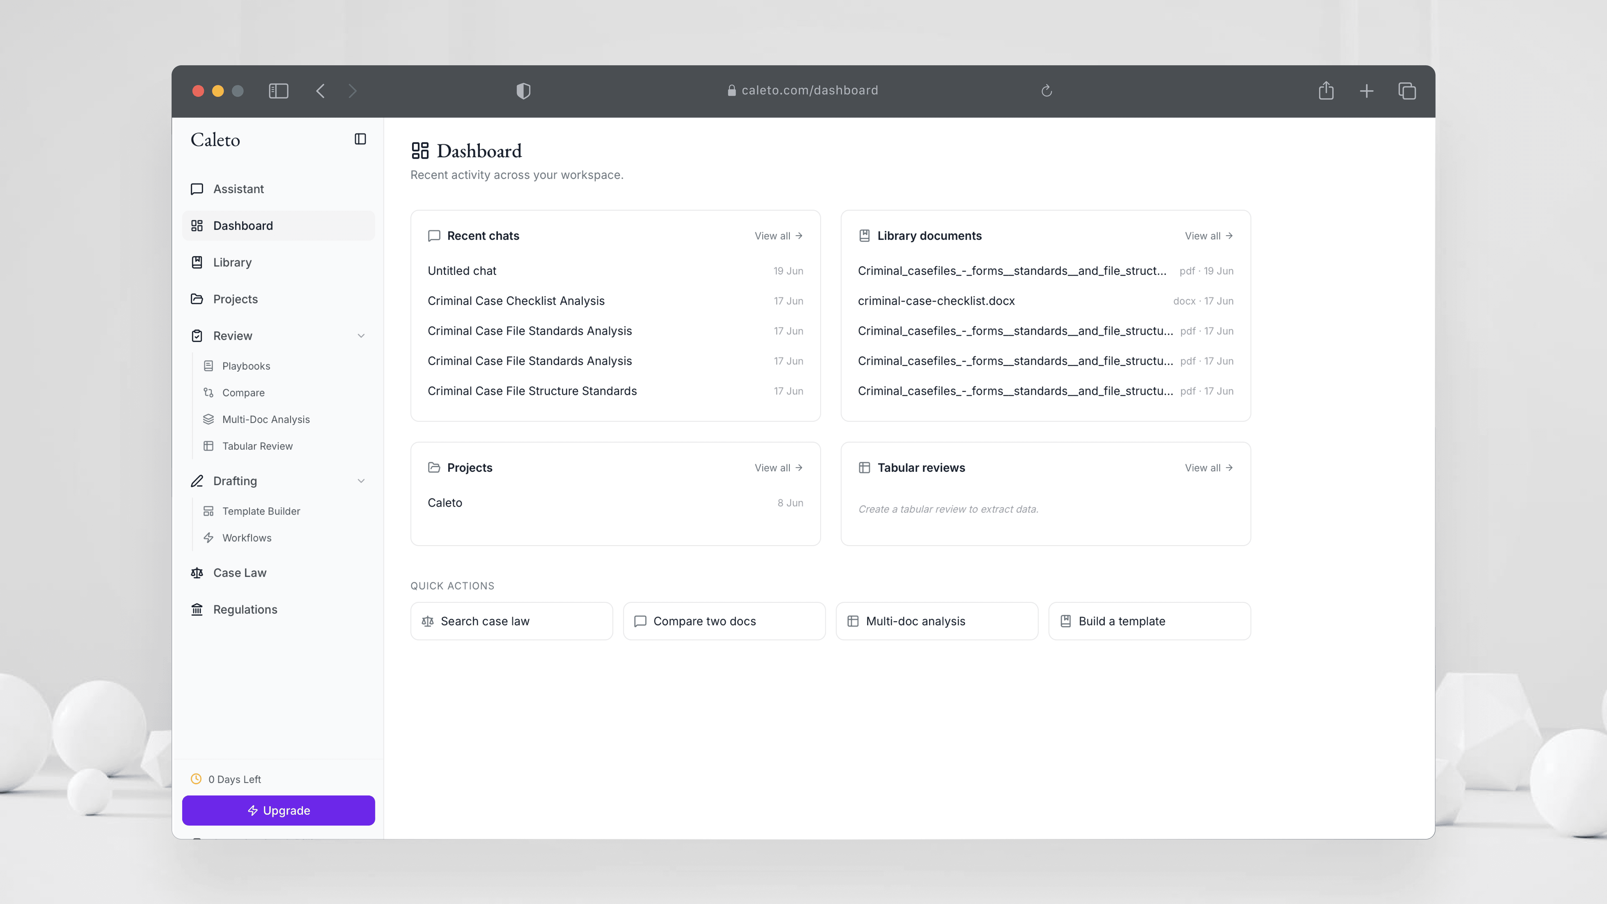This screenshot has width=1607, height=904.
Task: Open the Caleto project dated 8 Jun
Action: 615,503
